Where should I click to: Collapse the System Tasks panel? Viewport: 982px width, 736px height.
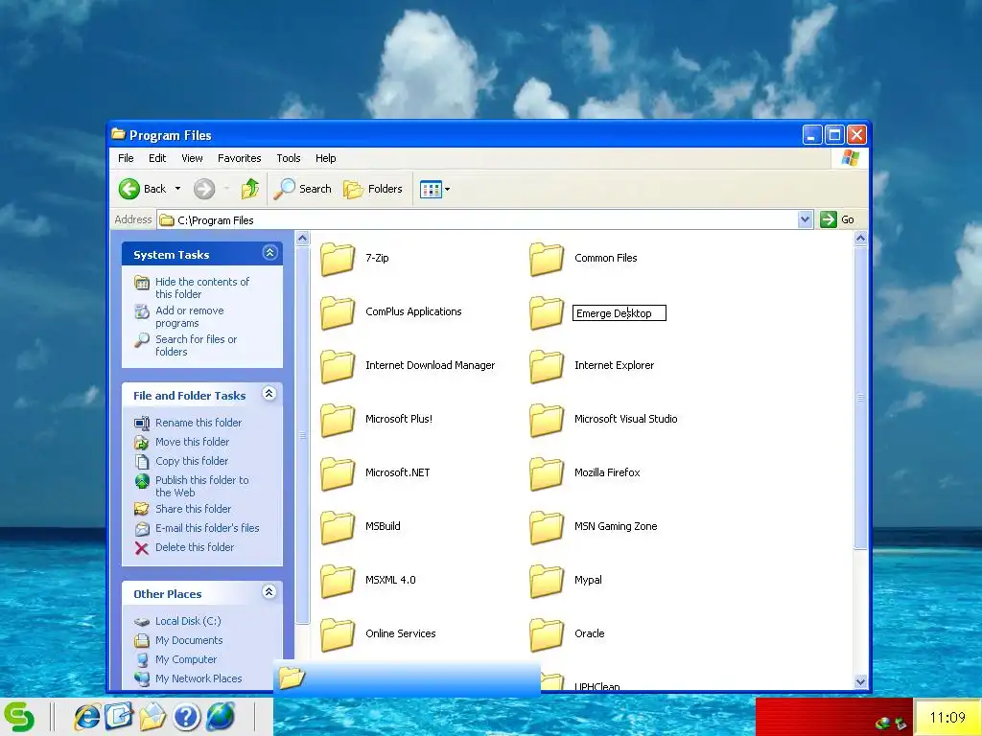coord(269,253)
